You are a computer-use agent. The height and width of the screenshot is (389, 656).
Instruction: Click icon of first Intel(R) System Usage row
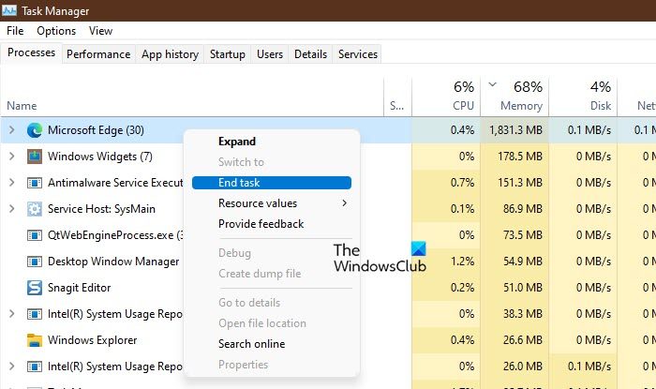point(35,314)
